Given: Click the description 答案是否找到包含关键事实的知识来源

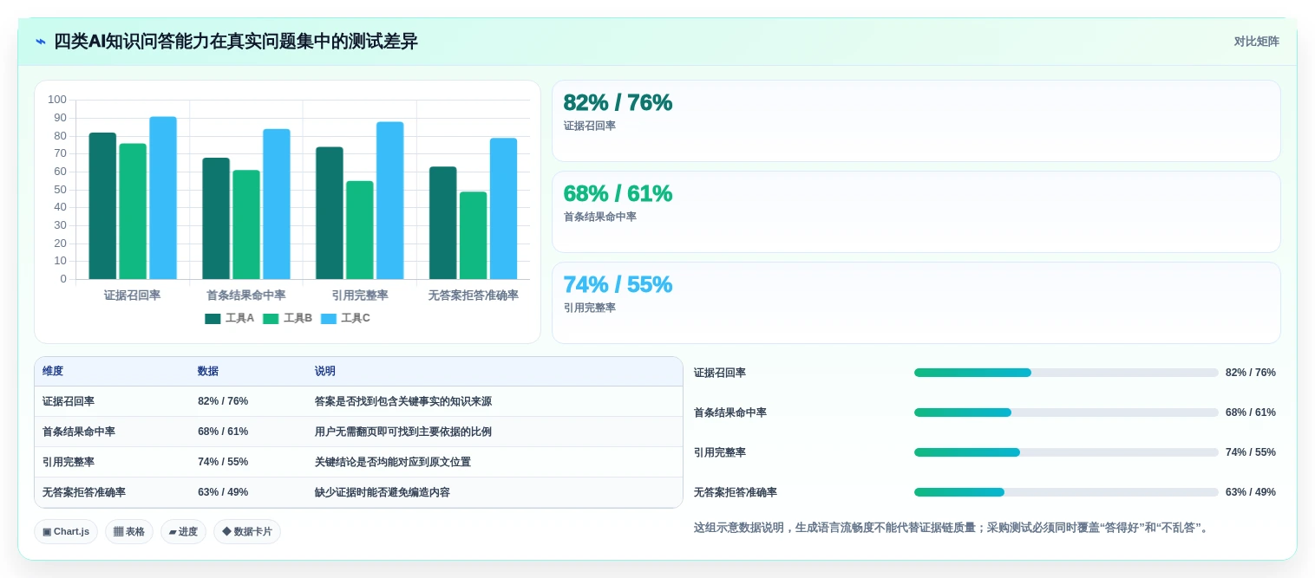Looking at the screenshot, I should tap(403, 401).
